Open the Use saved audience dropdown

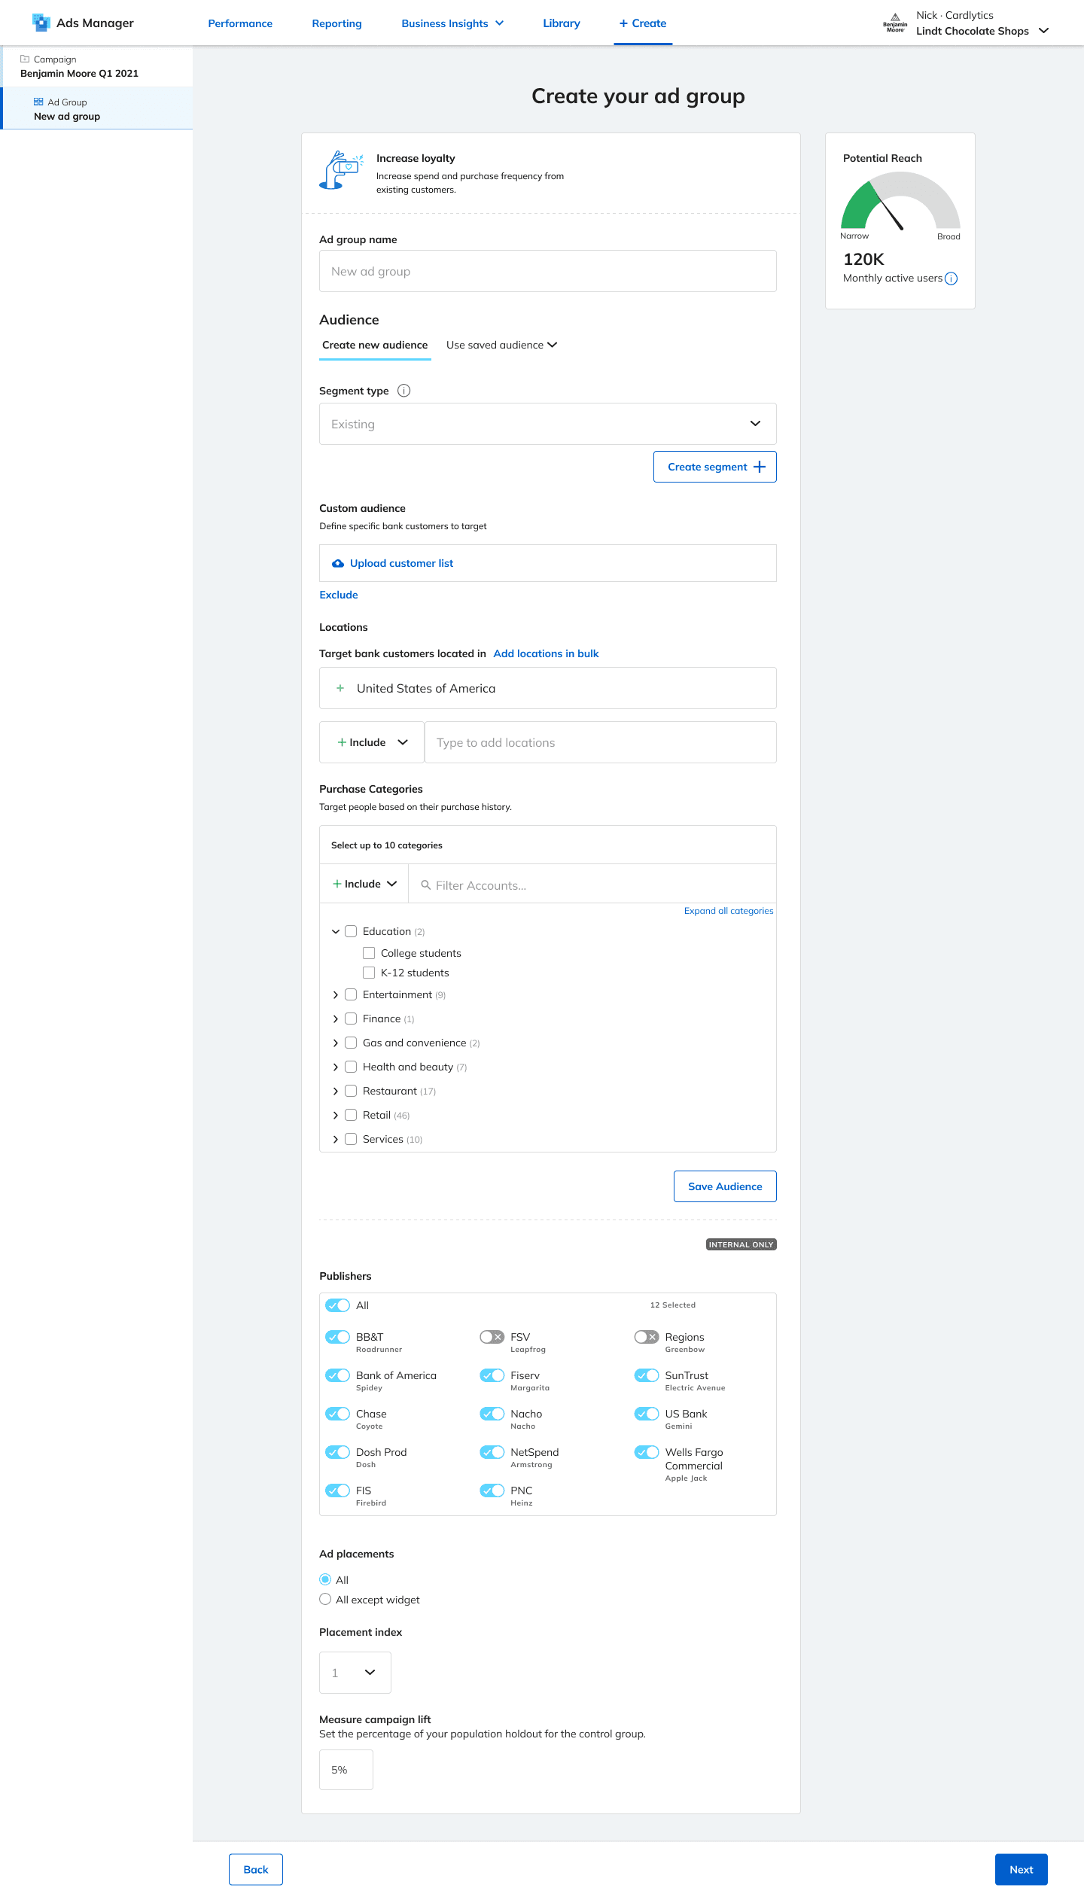pyautogui.click(x=502, y=345)
